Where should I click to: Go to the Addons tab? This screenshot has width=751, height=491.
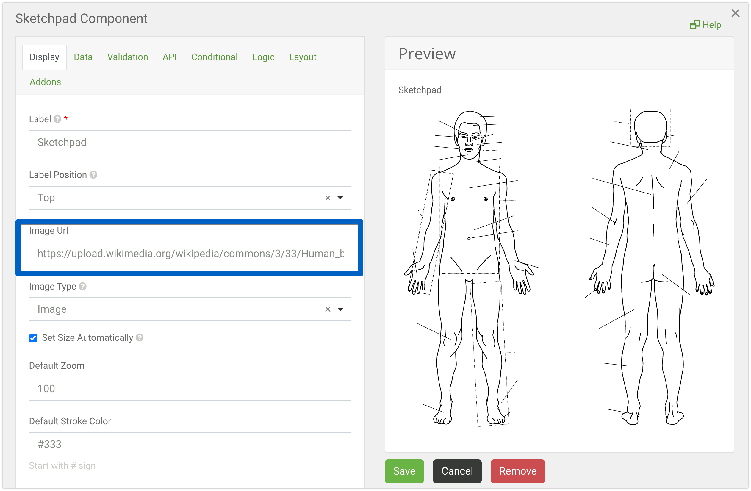click(45, 82)
